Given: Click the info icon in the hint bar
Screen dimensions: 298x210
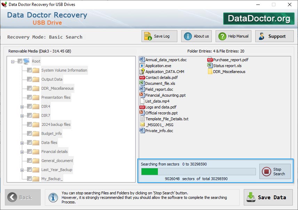Looking at the screenshot, I should pyautogui.click(x=53, y=197).
